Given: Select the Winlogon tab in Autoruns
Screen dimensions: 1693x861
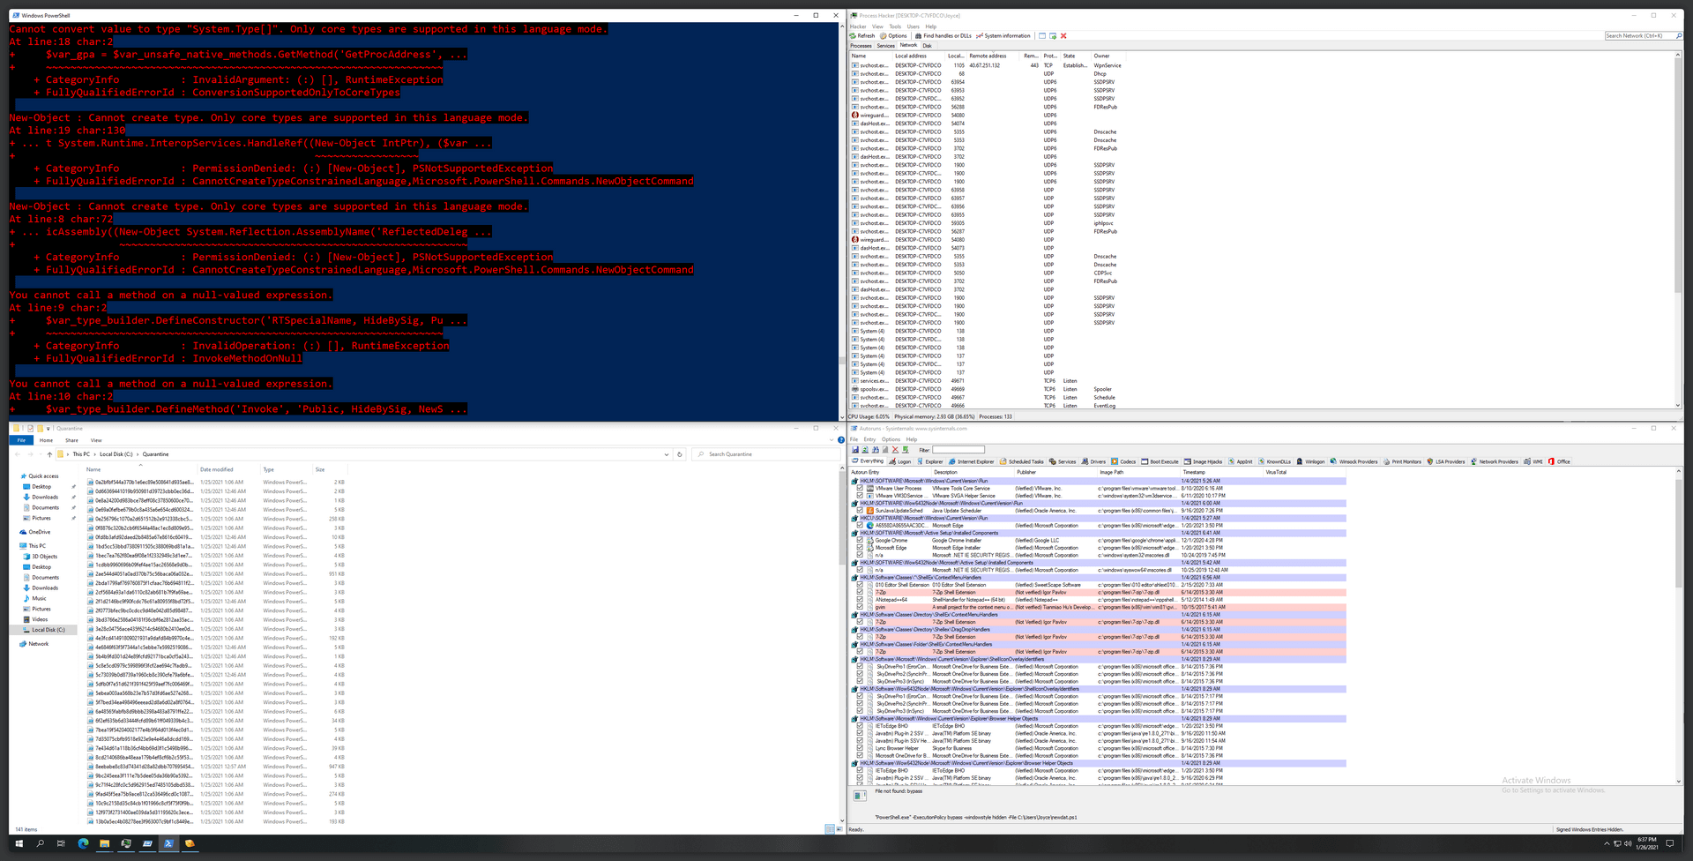Looking at the screenshot, I should point(1310,461).
